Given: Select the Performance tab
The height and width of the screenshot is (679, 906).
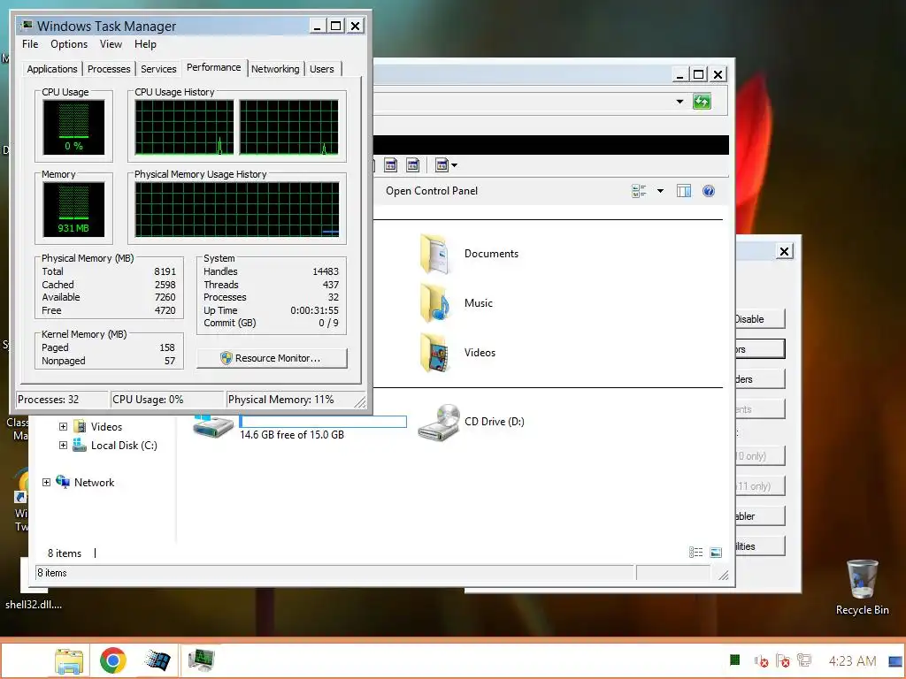Looking at the screenshot, I should 214,67.
